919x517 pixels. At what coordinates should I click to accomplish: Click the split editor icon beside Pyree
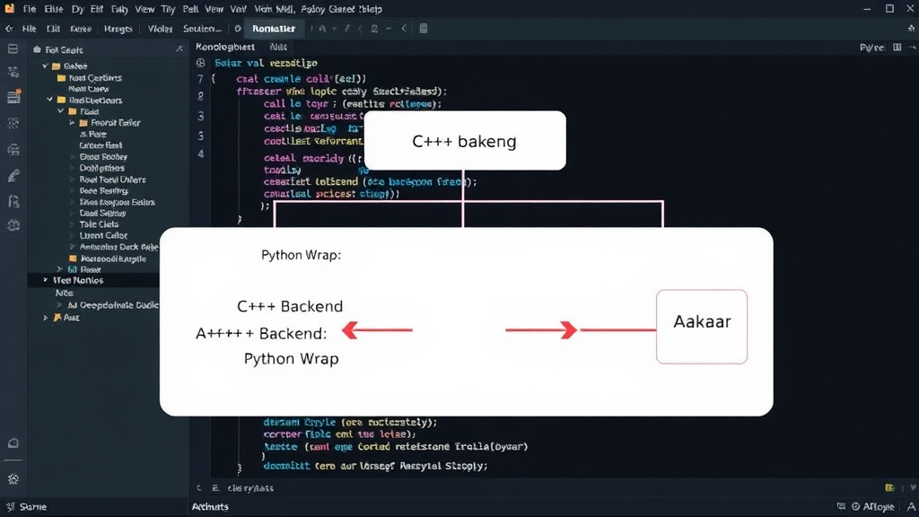(897, 47)
